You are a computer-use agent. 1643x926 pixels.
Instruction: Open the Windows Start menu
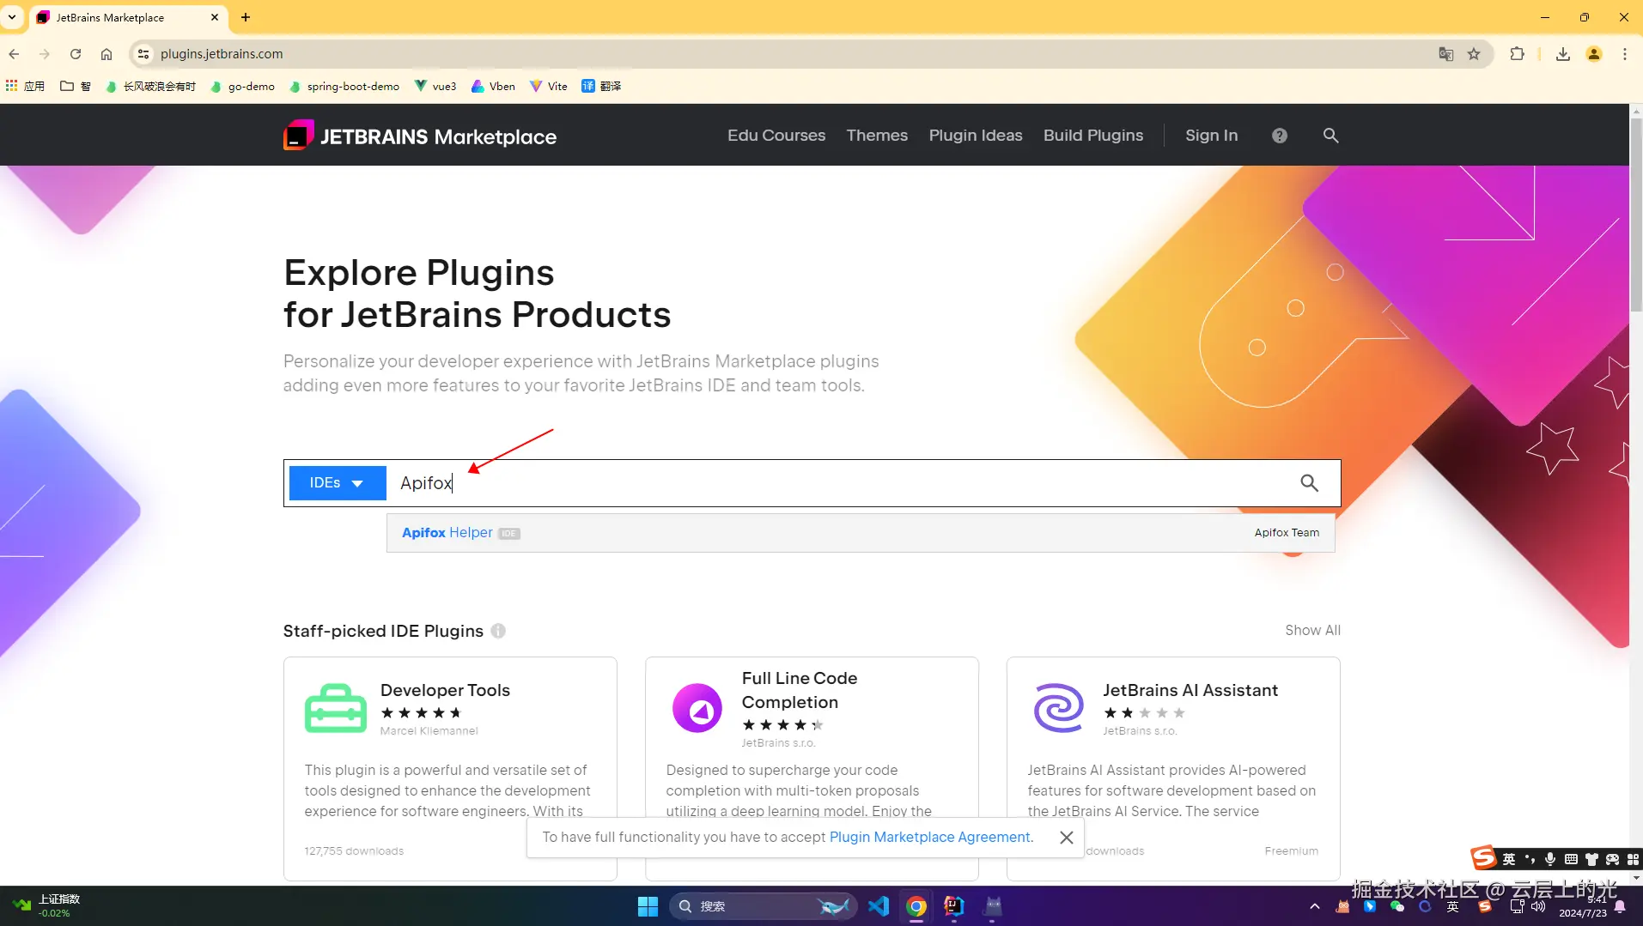click(x=648, y=906)
